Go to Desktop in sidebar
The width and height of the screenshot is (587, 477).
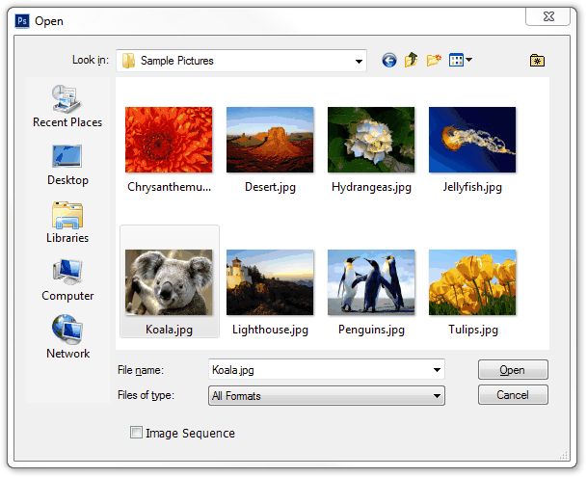coord(67,165)
